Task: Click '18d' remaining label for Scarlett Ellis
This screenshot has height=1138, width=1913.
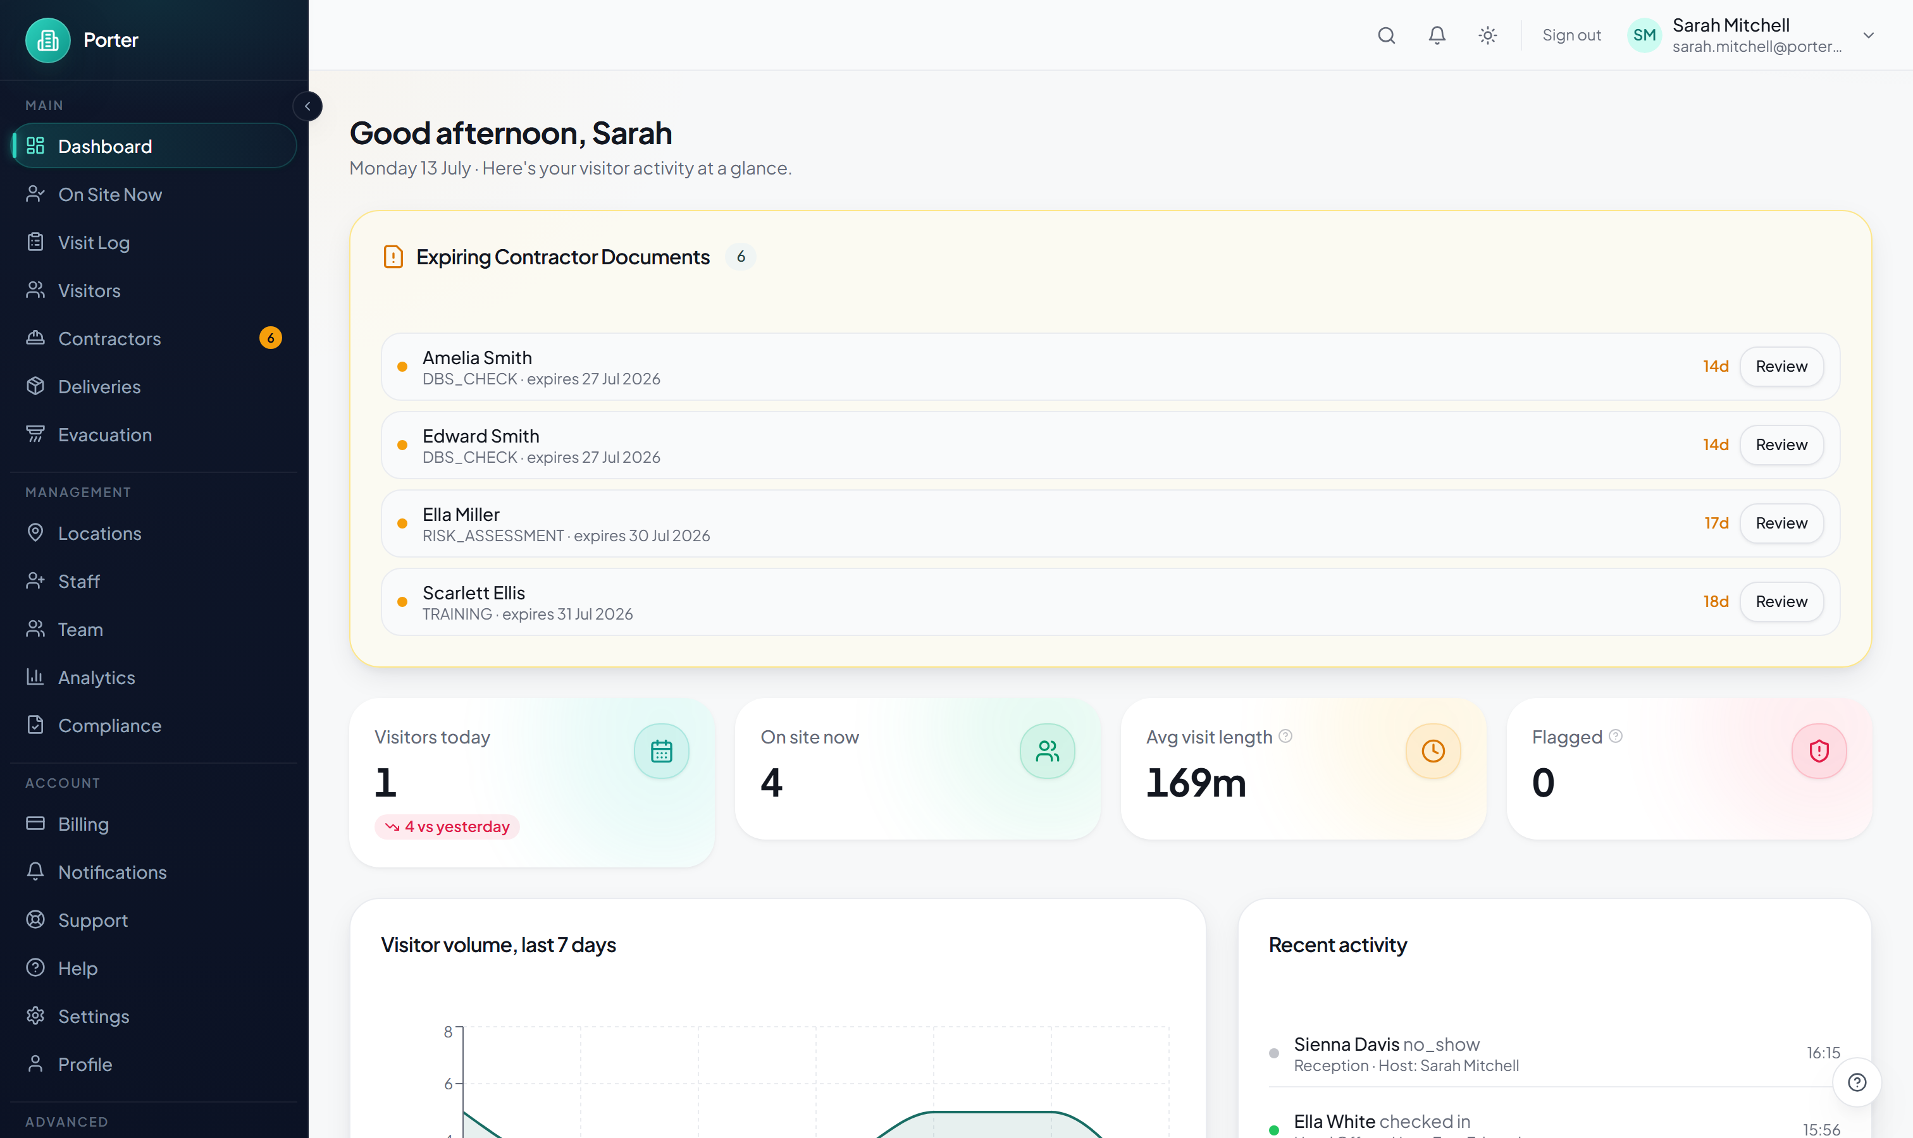Action: tap(1716, 601)
